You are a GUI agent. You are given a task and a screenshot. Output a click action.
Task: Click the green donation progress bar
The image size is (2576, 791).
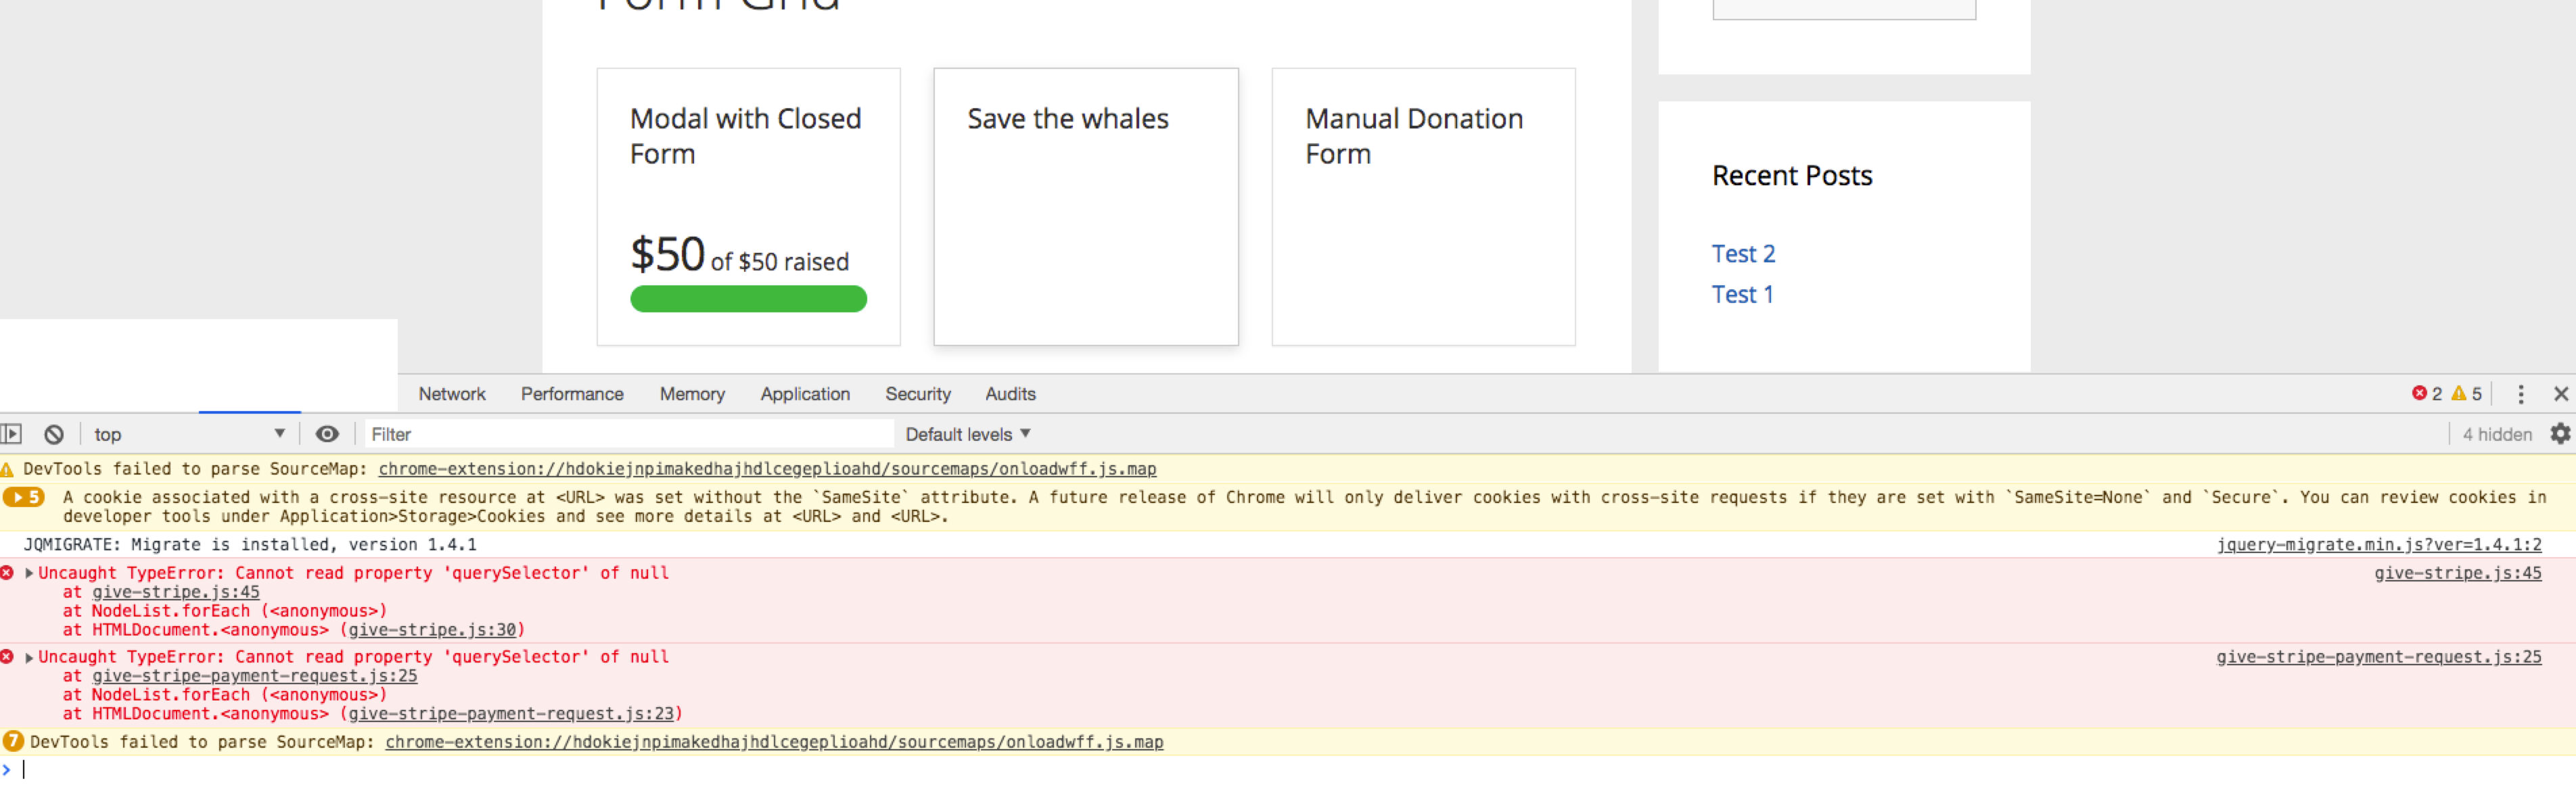click(x=748, y=299)
